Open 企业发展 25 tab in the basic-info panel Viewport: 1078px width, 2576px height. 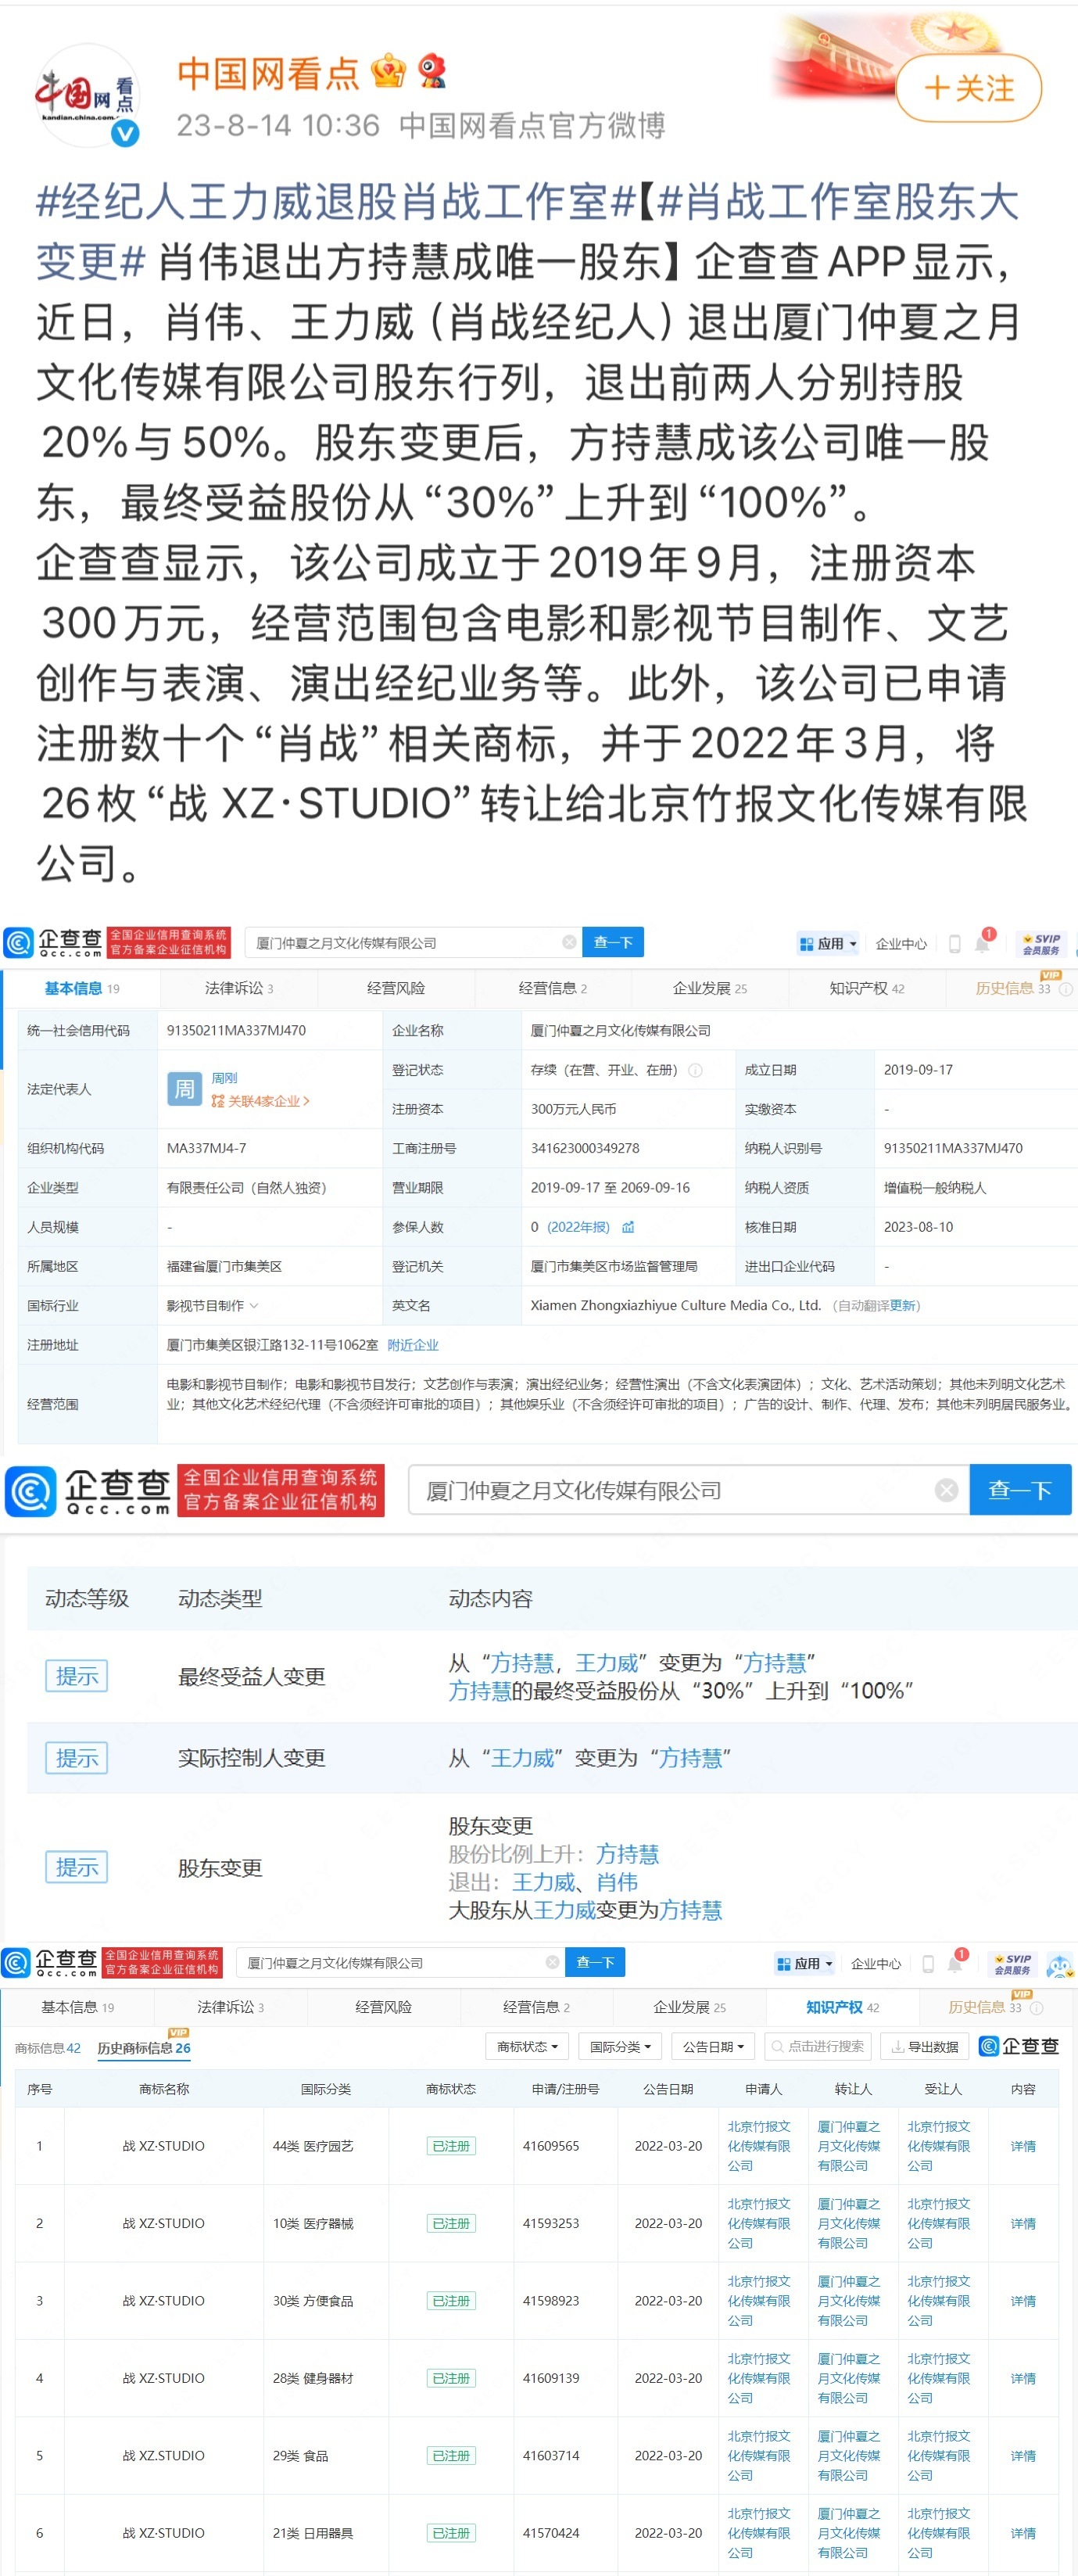[x=709, y=988]
